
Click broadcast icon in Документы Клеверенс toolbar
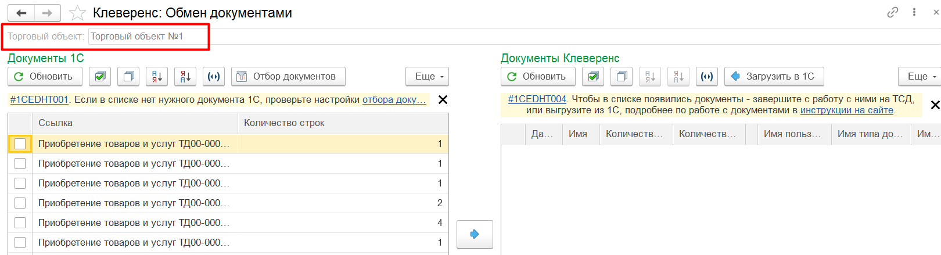tap(707, 77)
